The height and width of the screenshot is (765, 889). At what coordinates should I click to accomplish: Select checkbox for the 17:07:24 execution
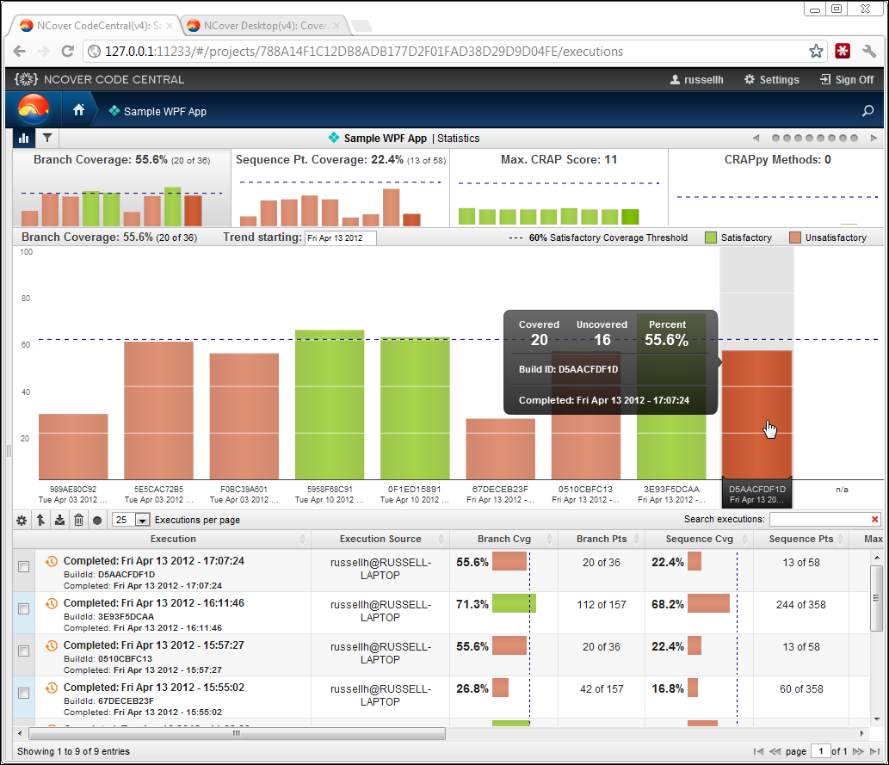[24, 566]
